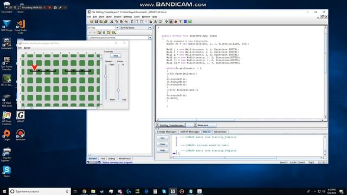347x195 pixels.
Task: Switch to the Debug tab in left pane
Action: [x=112, y=159]
